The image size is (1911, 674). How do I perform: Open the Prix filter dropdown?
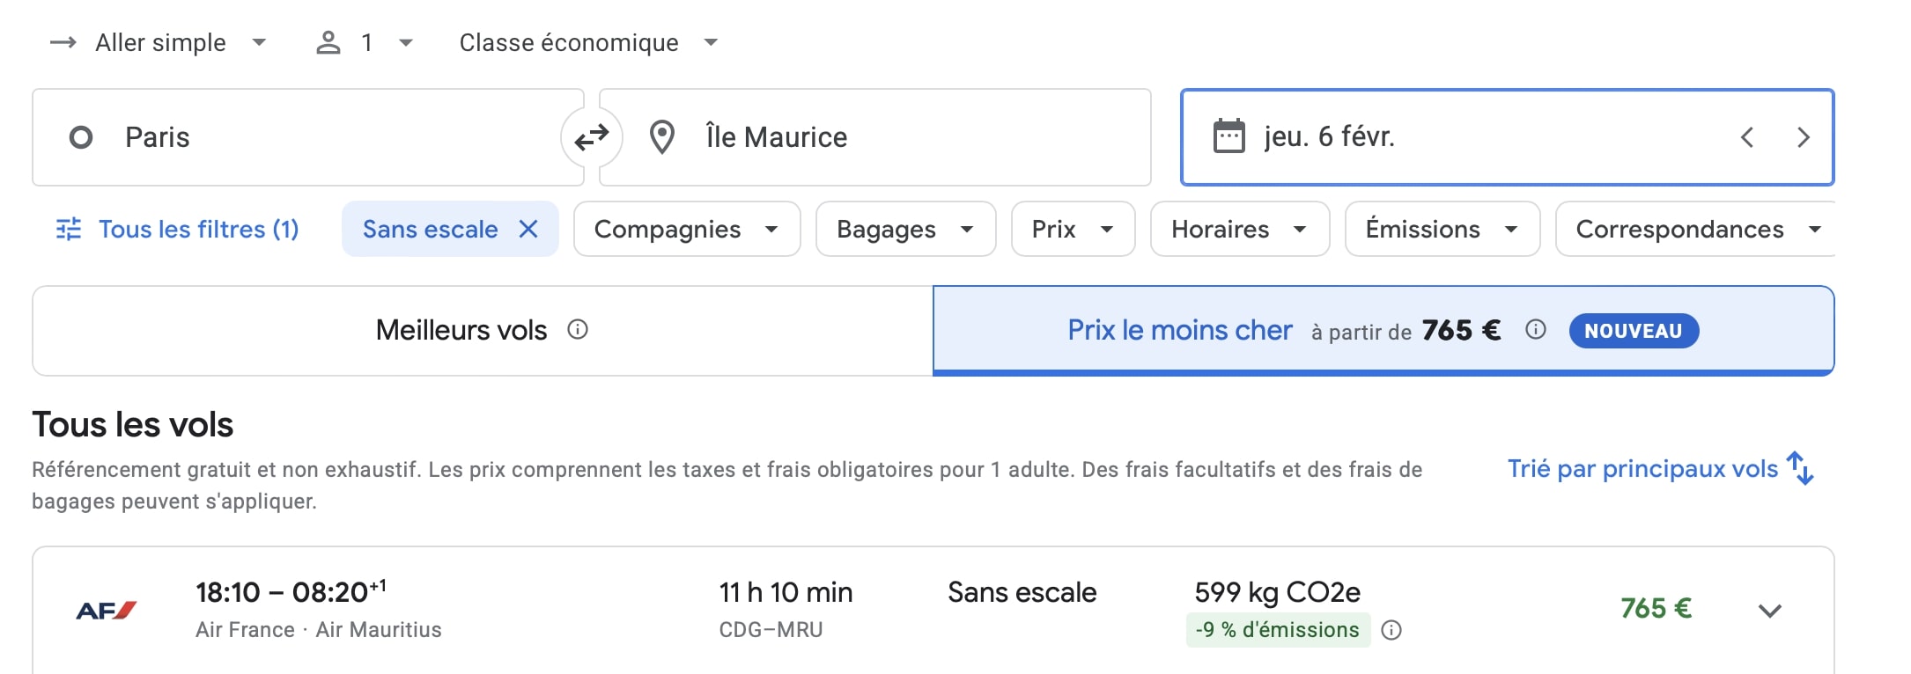pyautogui.click(x=1073, y=229)
